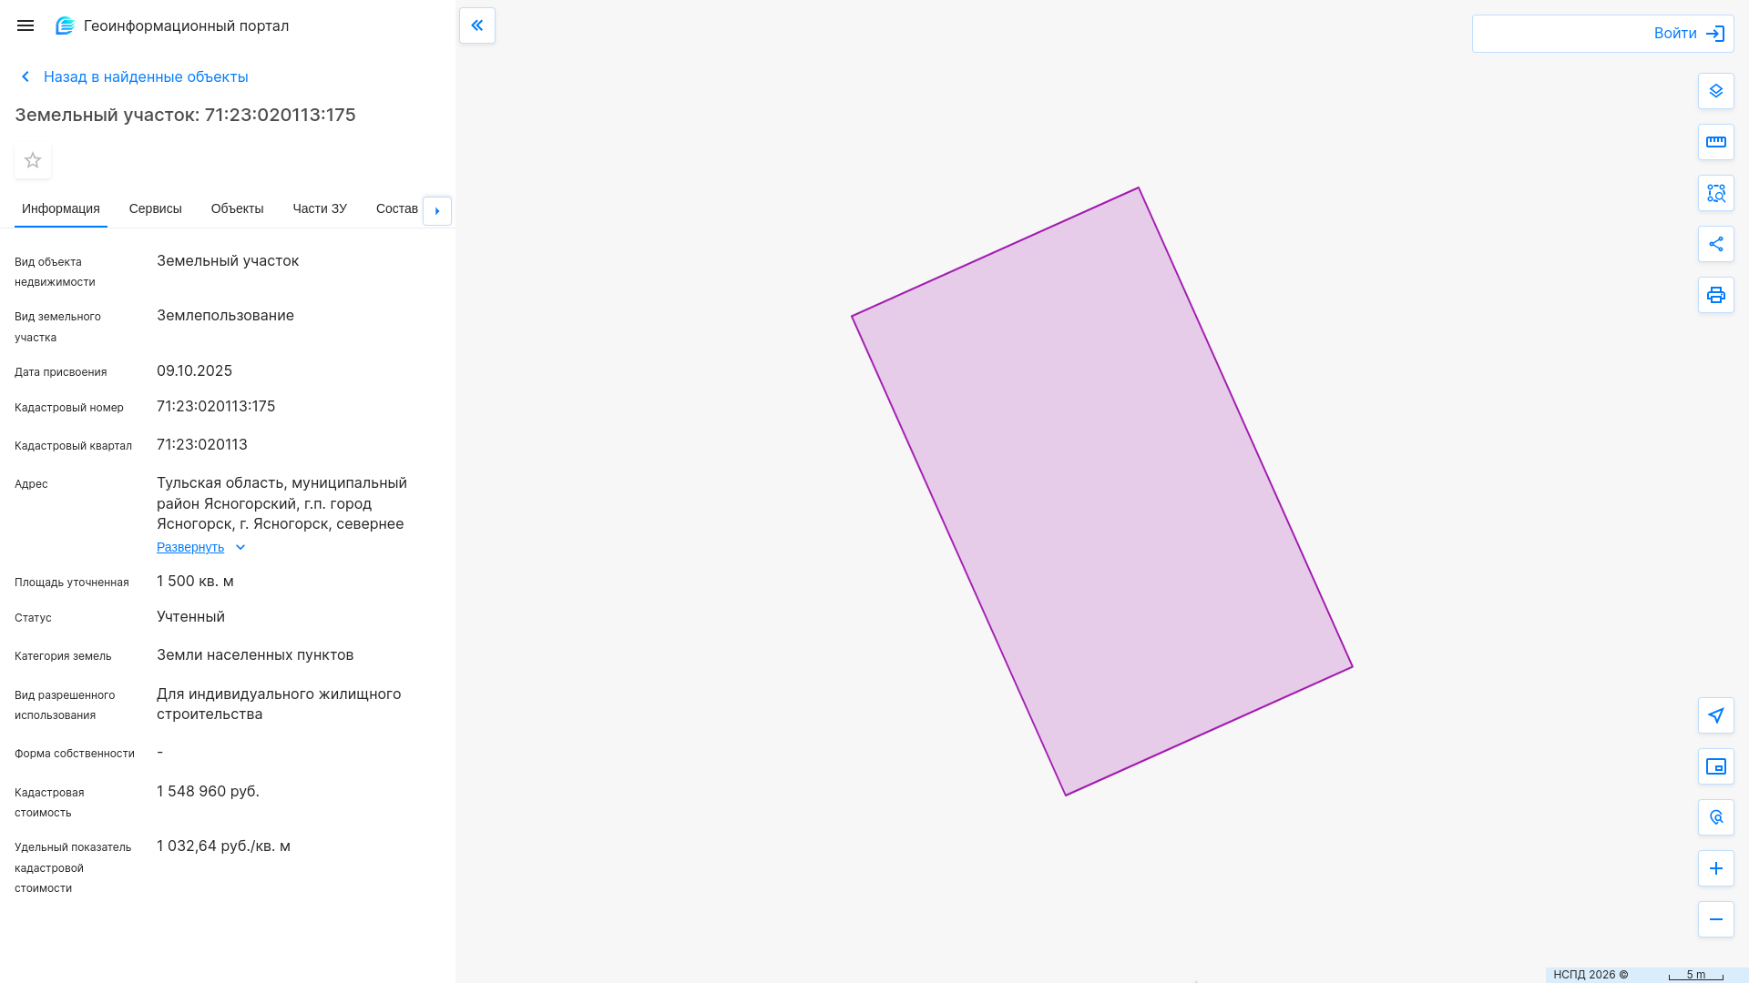Open the Объекты tab
Image resolution: width=1749 pixels, height=983 pixels.
(237, 208)
